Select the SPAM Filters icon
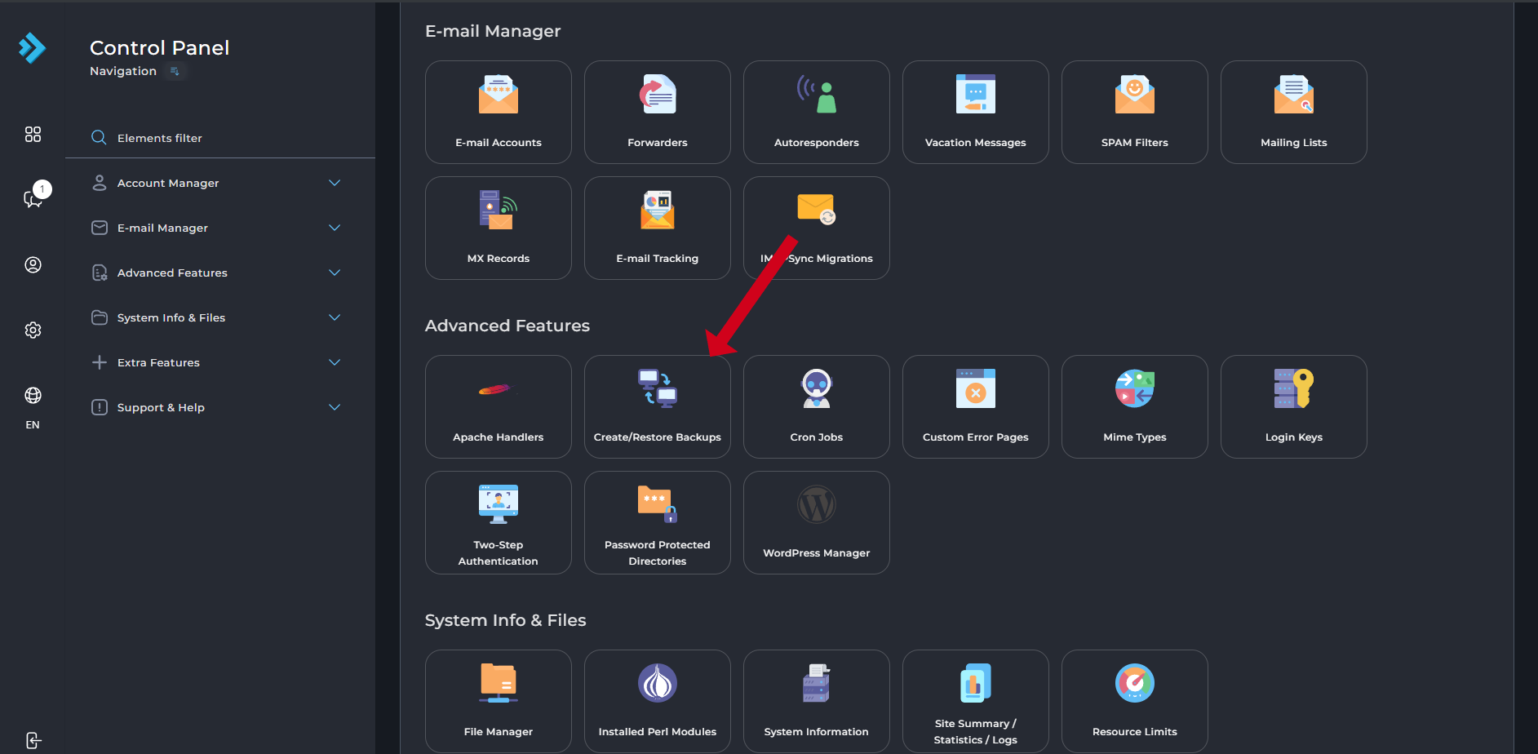 1134,95
